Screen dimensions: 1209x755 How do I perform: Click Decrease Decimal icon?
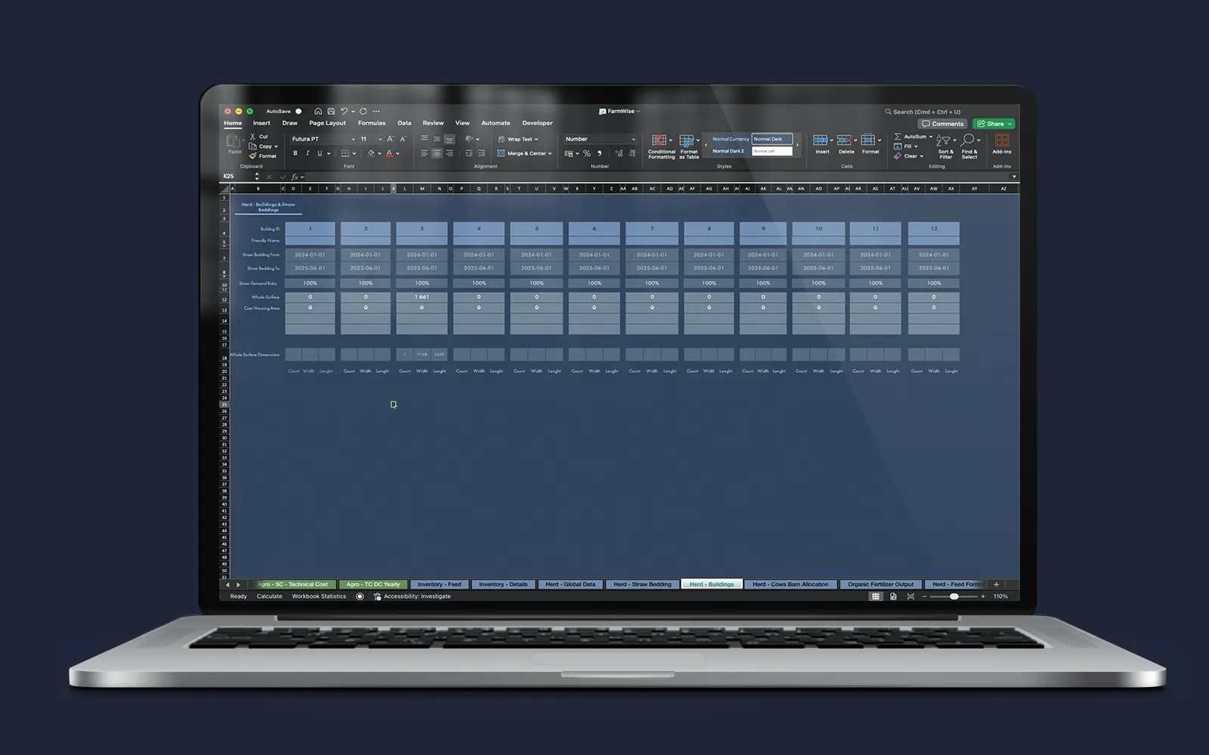(x=631, y=153)
